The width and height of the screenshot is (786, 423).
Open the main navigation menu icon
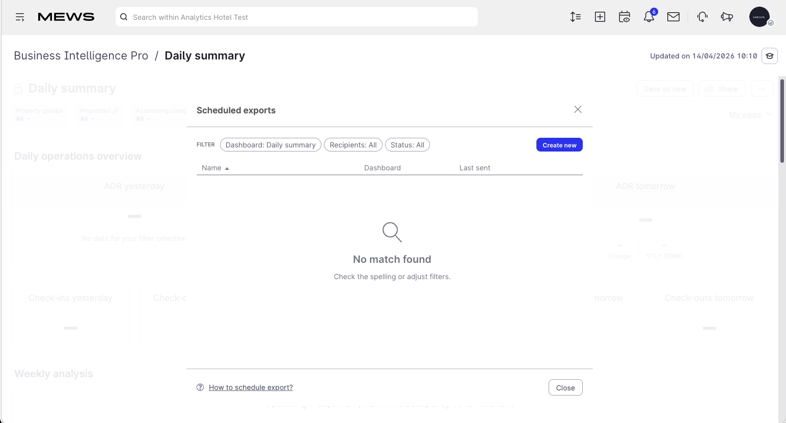pos(20,17)
